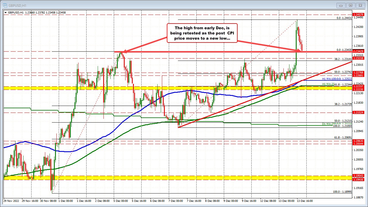Click the 1.20350 price scale value
The width and height of the screenshot is (368, 207).
pyautogui.click(x=359, y=150)
